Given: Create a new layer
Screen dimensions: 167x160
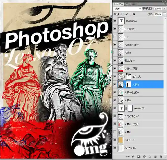Looking at the screenshot, I should click(155, 157).
